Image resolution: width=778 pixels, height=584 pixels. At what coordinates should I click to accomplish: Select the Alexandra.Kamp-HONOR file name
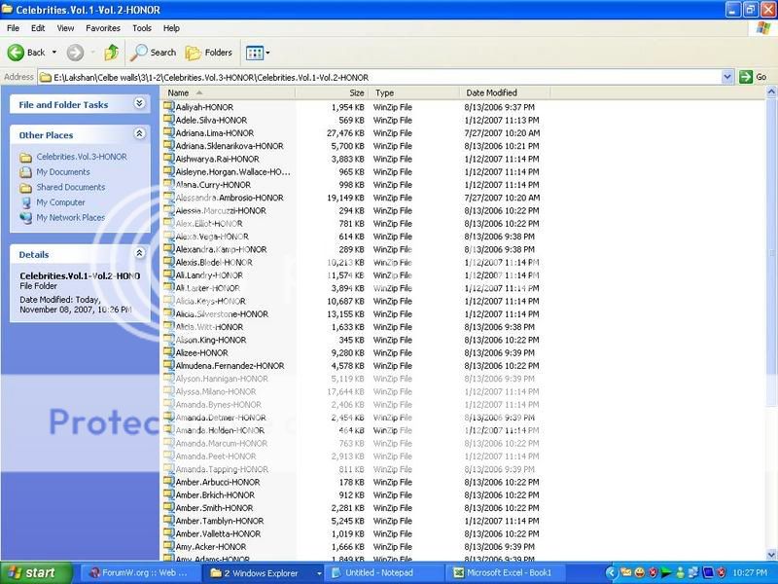pos(221,249)
